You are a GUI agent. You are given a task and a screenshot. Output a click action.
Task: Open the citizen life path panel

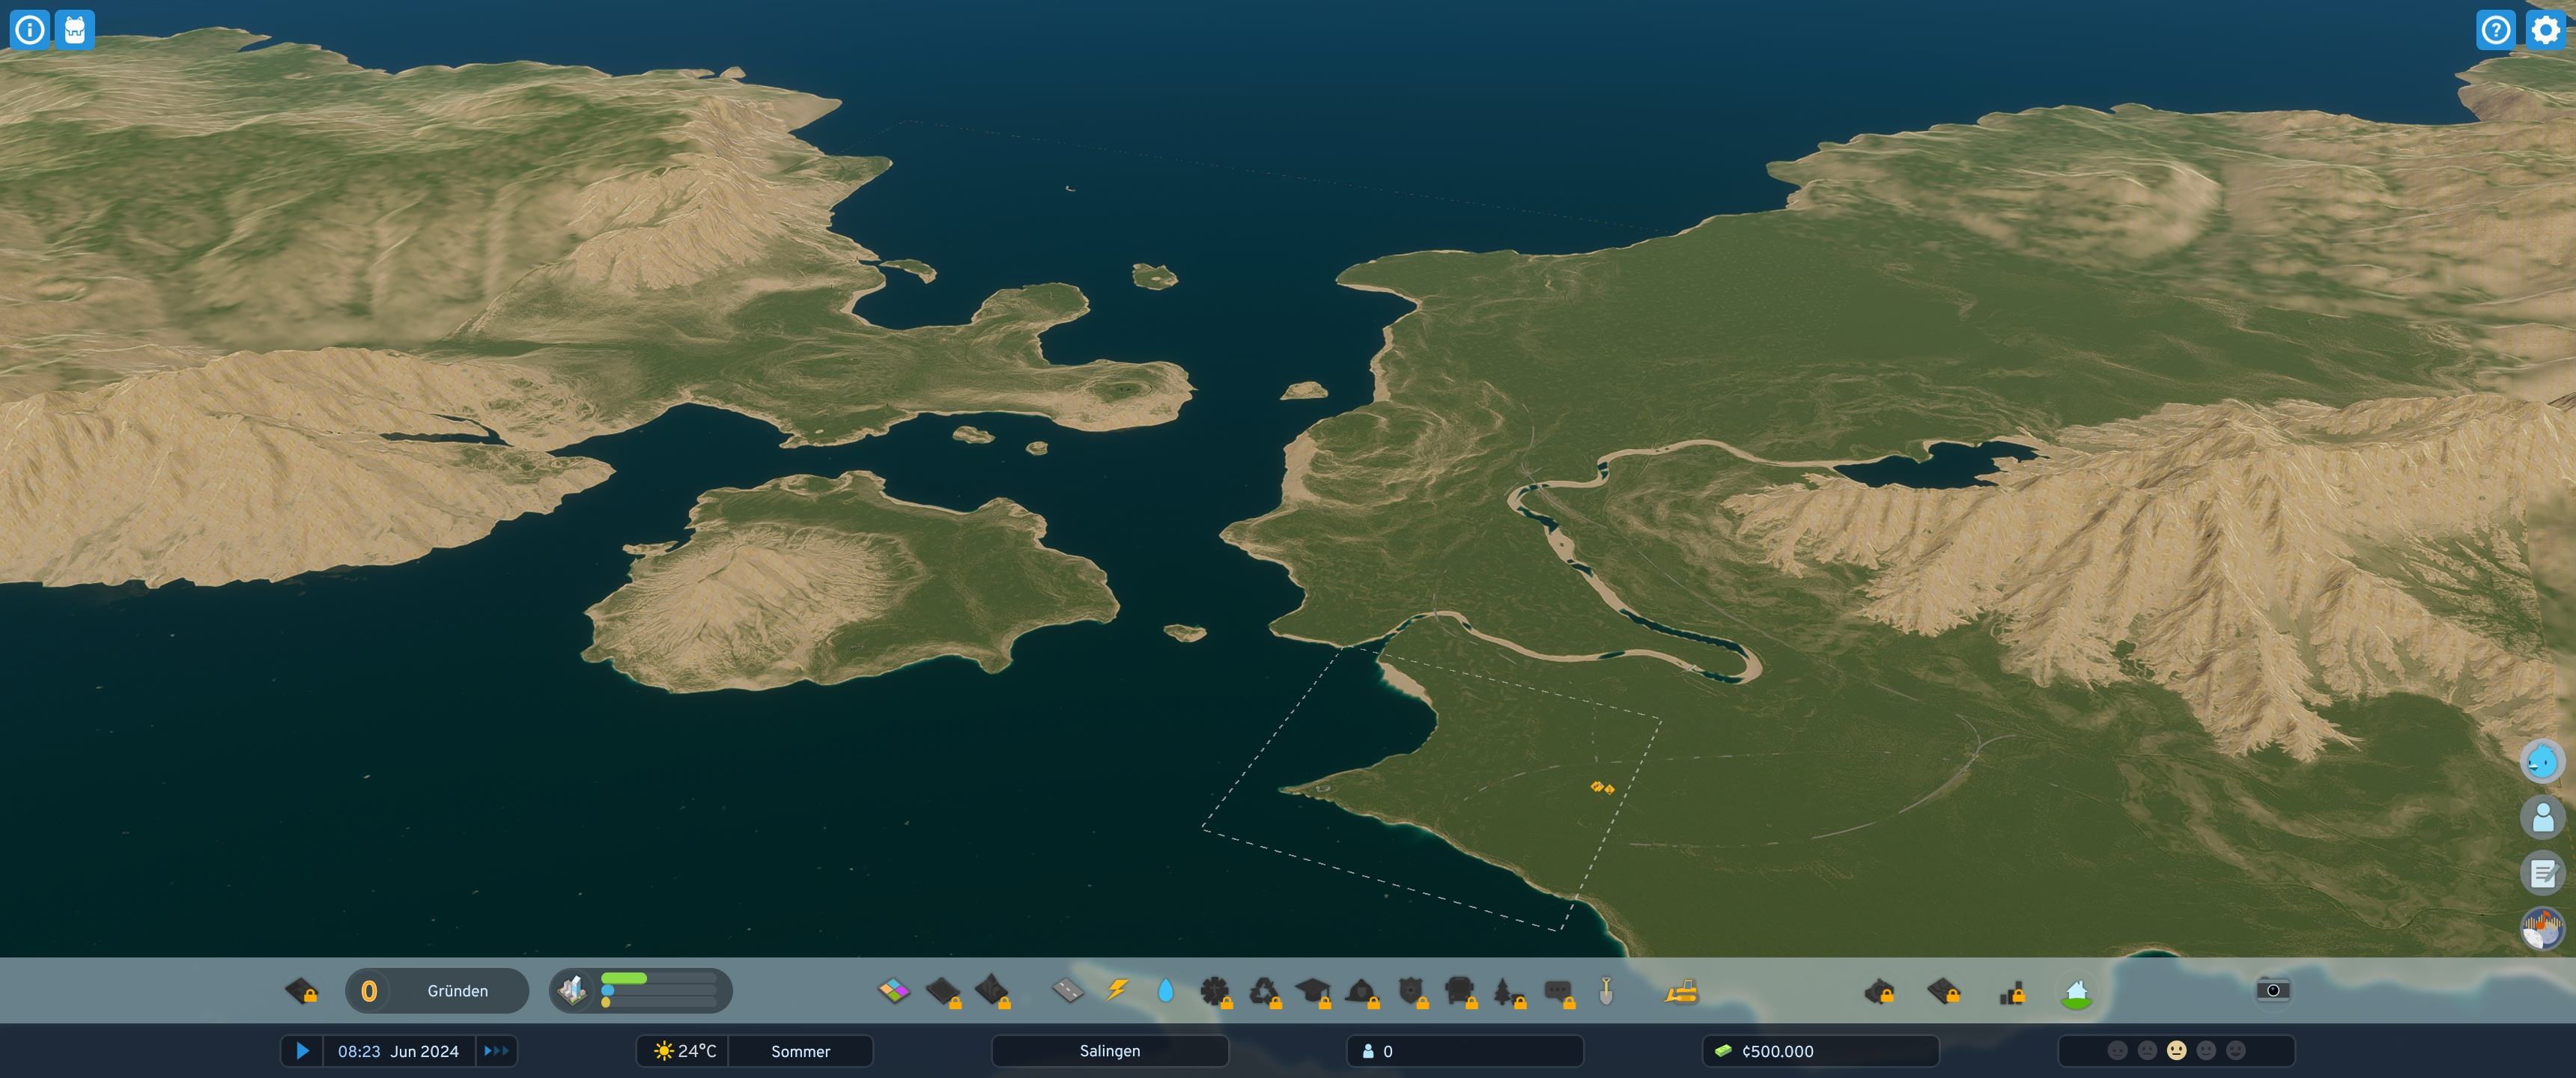2542,817
